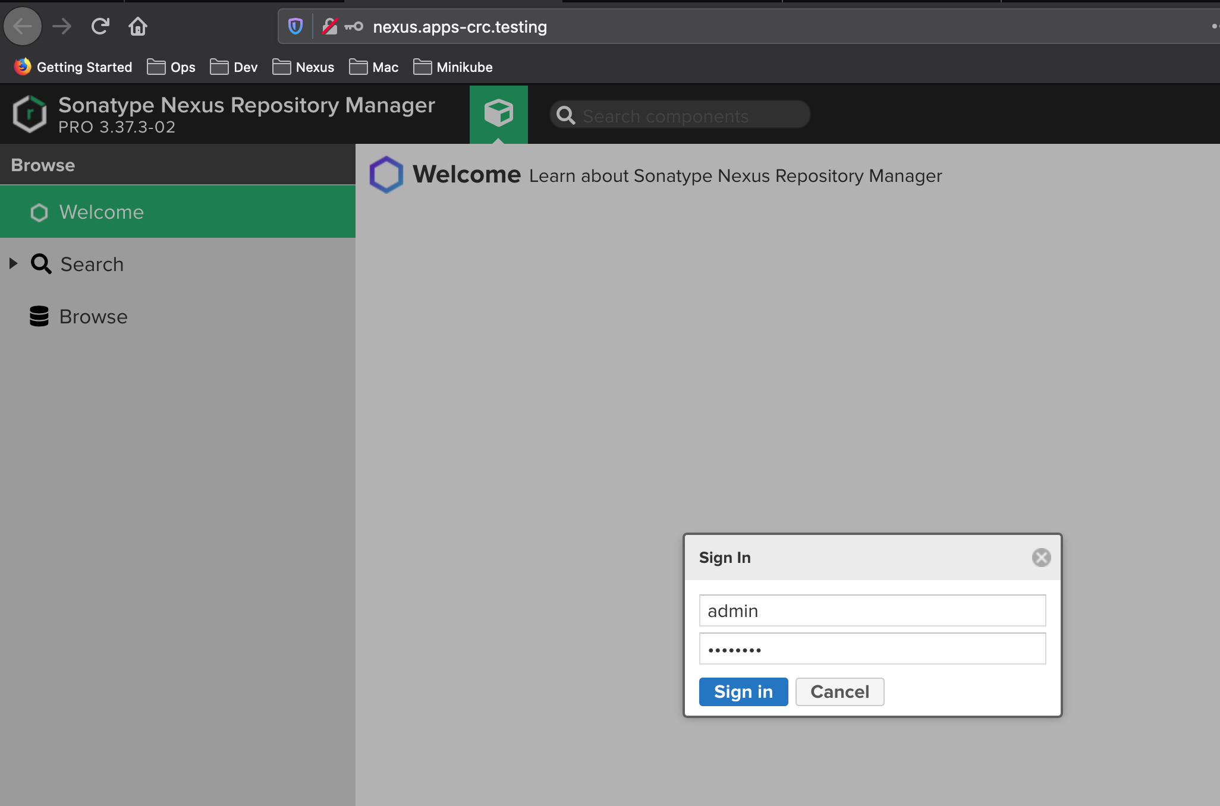Image resolution: width=1220 pixels, height=806 pixels.
Task: Click the Cancel button in dialog
Action: click(839, 692)
